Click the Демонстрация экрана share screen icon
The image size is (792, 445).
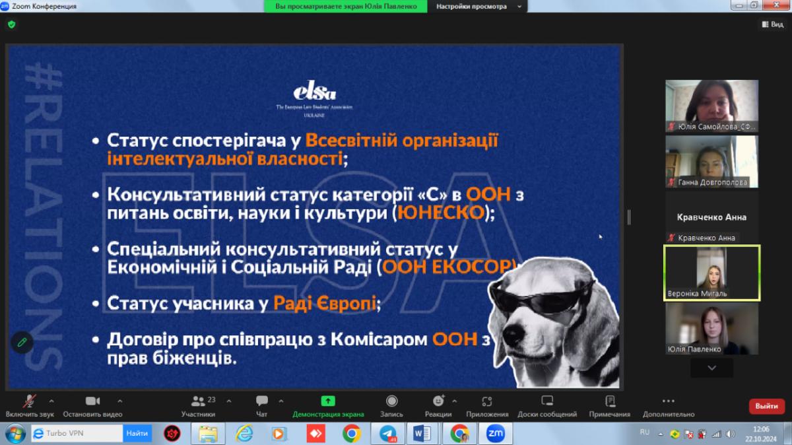[328, 401]
